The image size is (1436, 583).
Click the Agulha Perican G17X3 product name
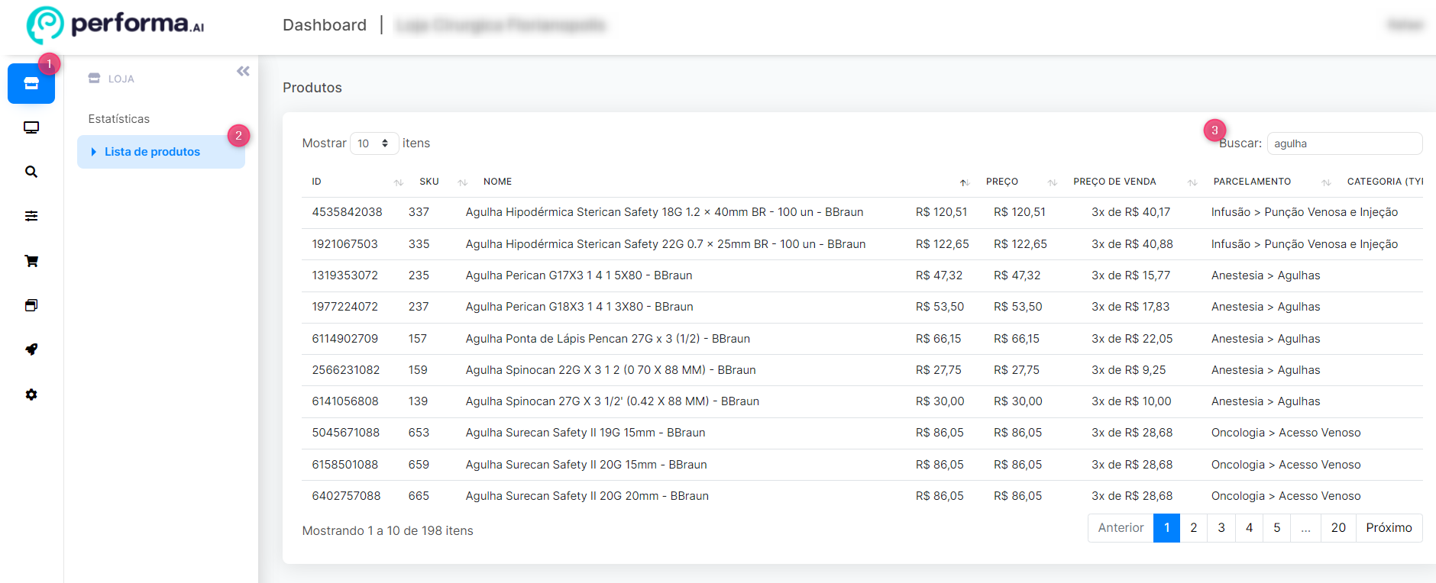[579, 275]
